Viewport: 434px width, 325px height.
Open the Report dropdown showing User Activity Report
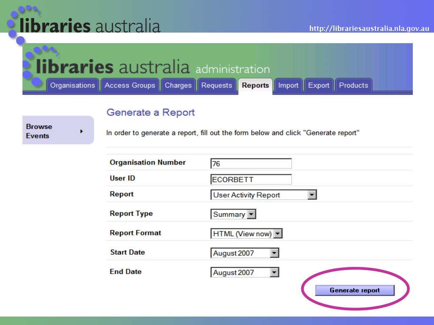264,195
